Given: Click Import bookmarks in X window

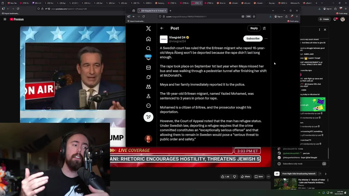Looking at the screenshot, I should coord(136,21).
